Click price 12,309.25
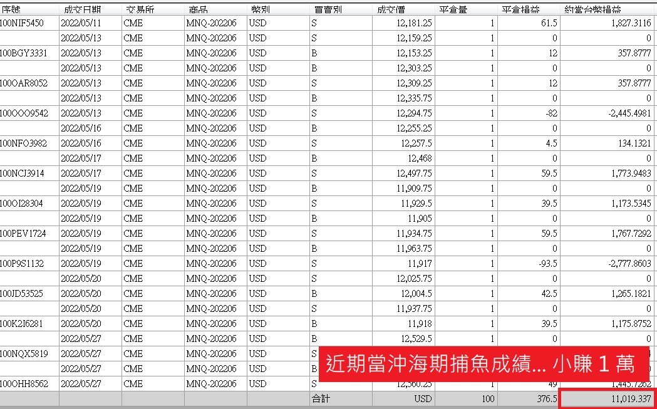 [414, 83]
